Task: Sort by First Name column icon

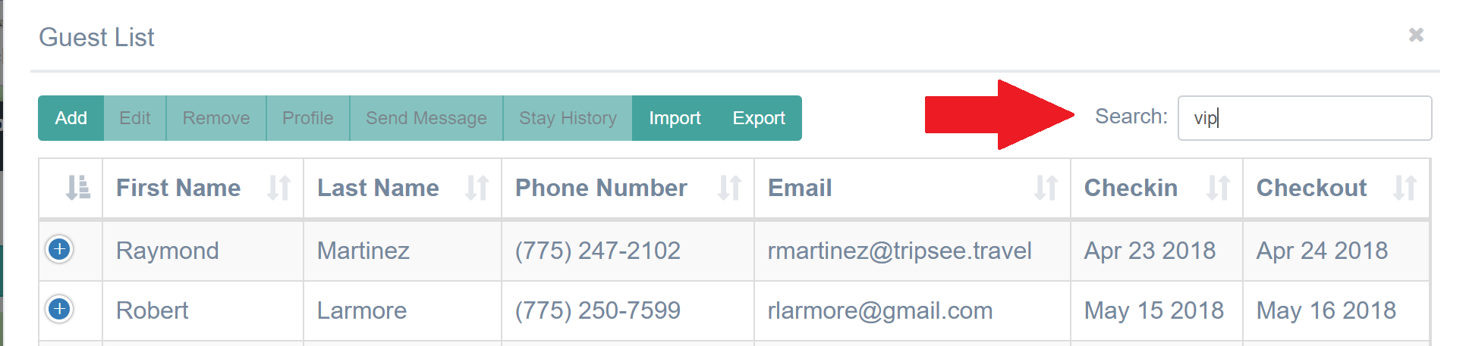Action: coord(278,188)
